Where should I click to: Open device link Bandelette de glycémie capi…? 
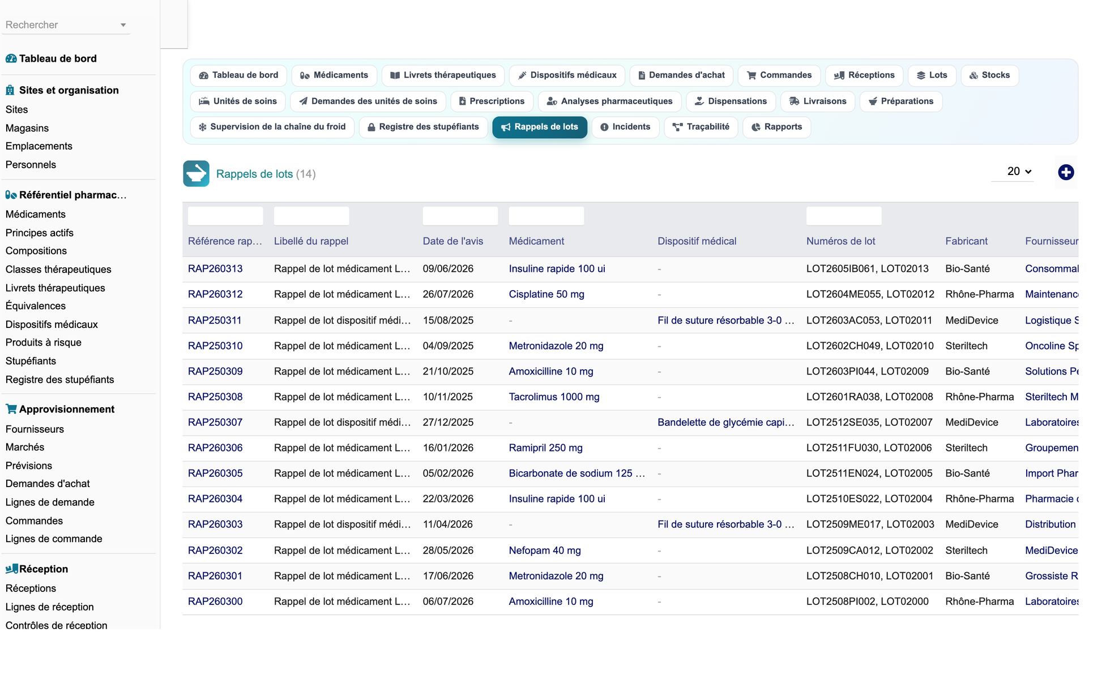point(726,422)
